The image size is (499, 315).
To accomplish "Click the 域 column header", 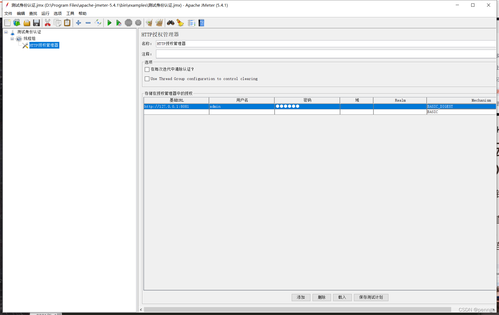I will pos(357,100).
